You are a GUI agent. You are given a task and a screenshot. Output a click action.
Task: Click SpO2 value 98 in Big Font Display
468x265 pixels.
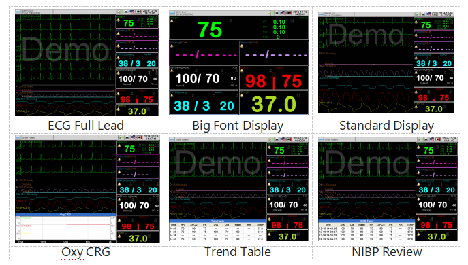click(255, 82)
